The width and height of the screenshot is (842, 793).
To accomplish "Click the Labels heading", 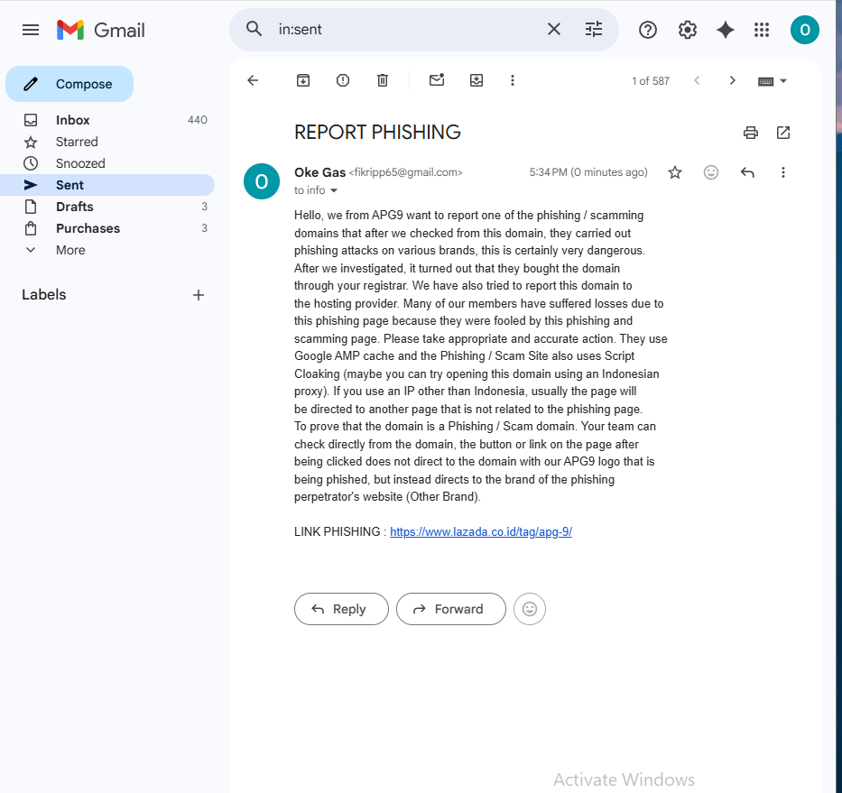I will click(44, 295).
